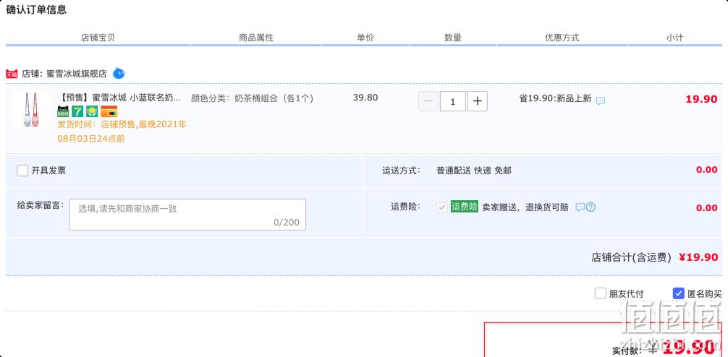This screenshot has height=357, width=728.
Task: Tick the 开具发票 invoice checkbox
Action: (22, 171)
